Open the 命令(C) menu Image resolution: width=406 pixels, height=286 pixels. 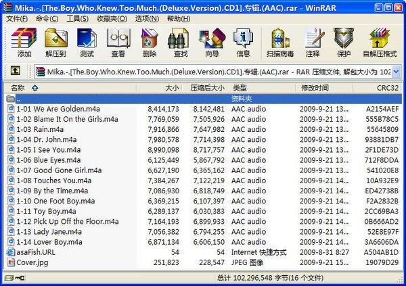pyautogui.click(x=47, y=19)
